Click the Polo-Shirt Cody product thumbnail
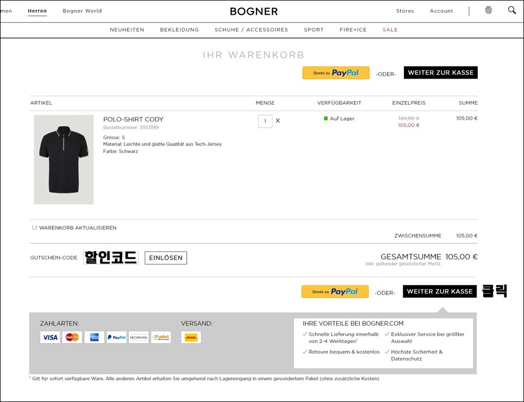The image size is (524, 402). pyautogui.click(x=64, y=160)
